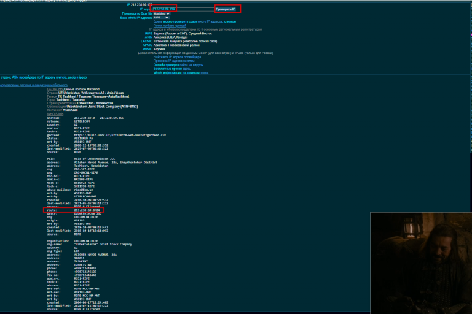Click the ARIN registry label
Image resolution: width=472 pixels, height=314 pixels.
[148, 37]
